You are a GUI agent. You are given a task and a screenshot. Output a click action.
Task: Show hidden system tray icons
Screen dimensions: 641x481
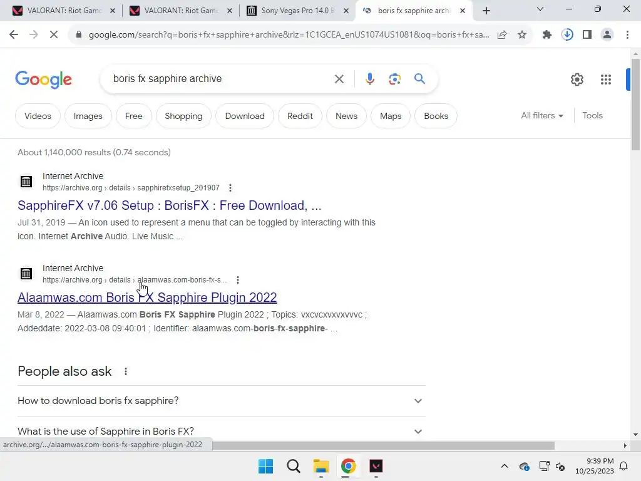click(x=505, y=466)
